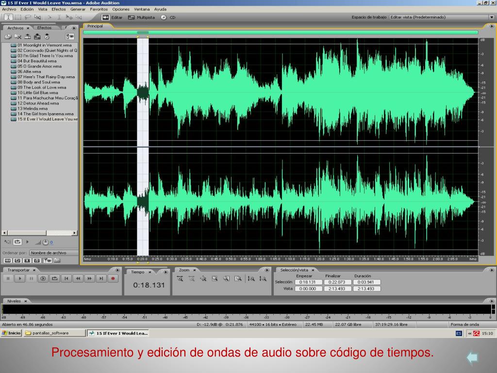The image size is (497, 373).
Task: Toggle show markers eye filter button
Action: 48,260
